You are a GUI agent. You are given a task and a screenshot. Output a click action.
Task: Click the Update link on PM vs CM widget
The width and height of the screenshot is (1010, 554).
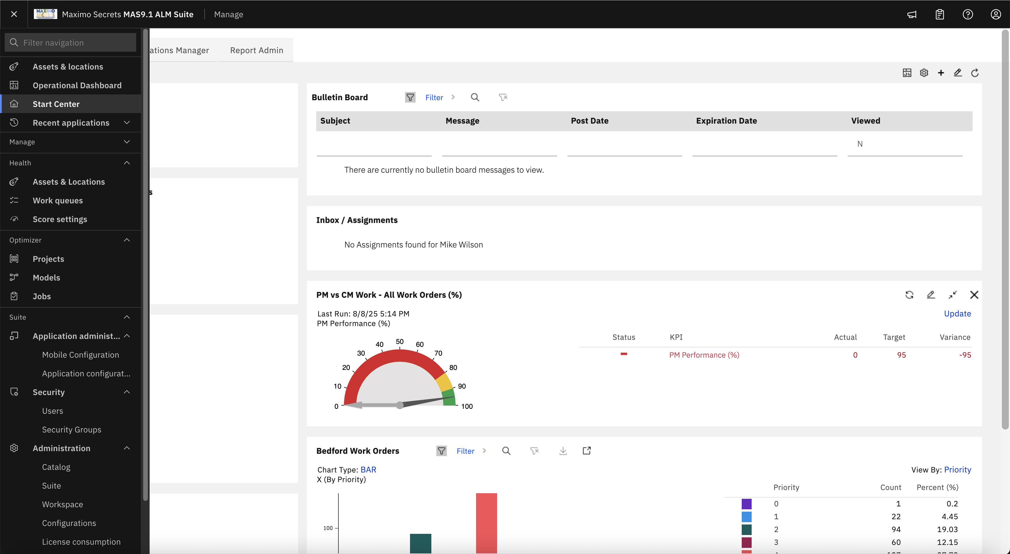[957, 313]
